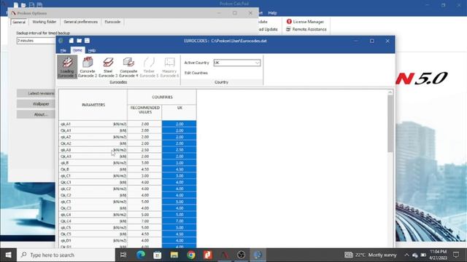Select the UK value 4.00 for qk,D1
467x262 pixels.
pos(180,241)
